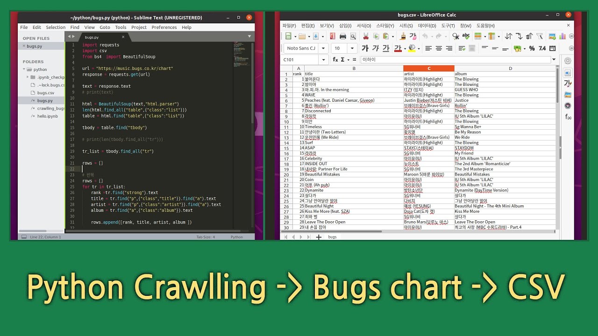Select column C header in Calc
The height and width of the screenshot is (336, 598).
click(x=428, y=68)
